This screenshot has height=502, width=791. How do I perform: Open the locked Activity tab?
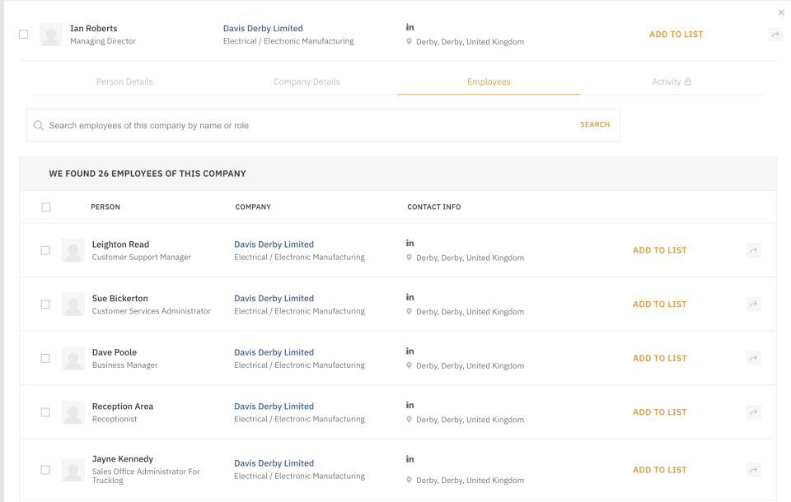click(671, 81)
